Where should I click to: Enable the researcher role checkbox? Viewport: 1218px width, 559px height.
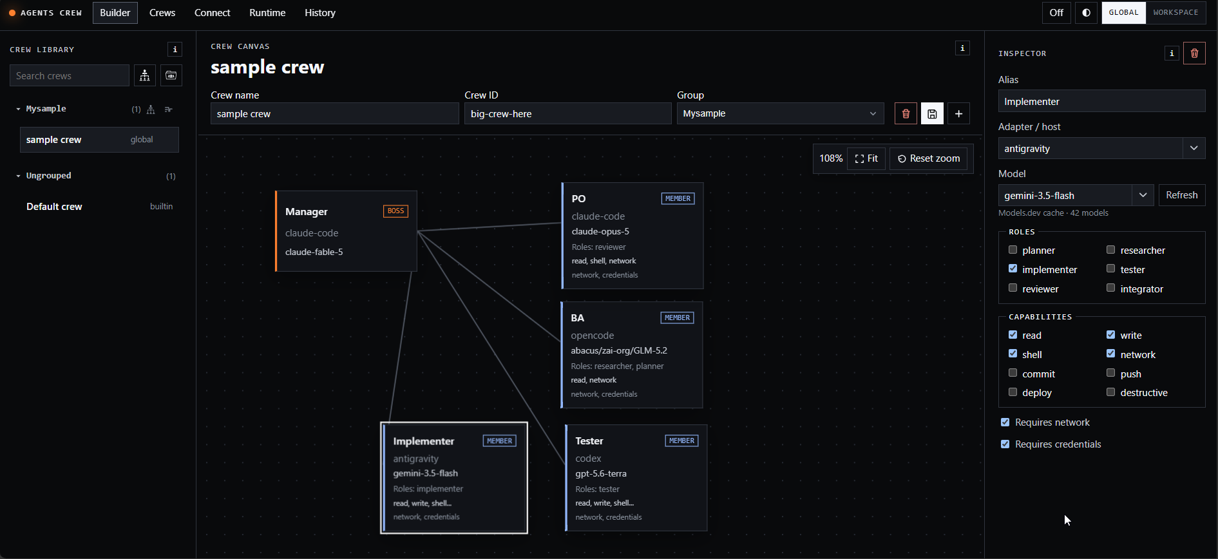click(1111, 250)
